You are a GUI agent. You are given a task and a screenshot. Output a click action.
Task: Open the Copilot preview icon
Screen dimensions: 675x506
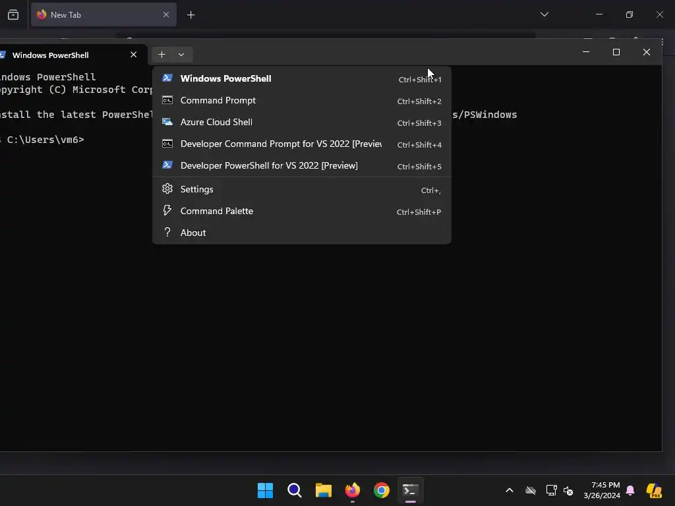(655, 490)
